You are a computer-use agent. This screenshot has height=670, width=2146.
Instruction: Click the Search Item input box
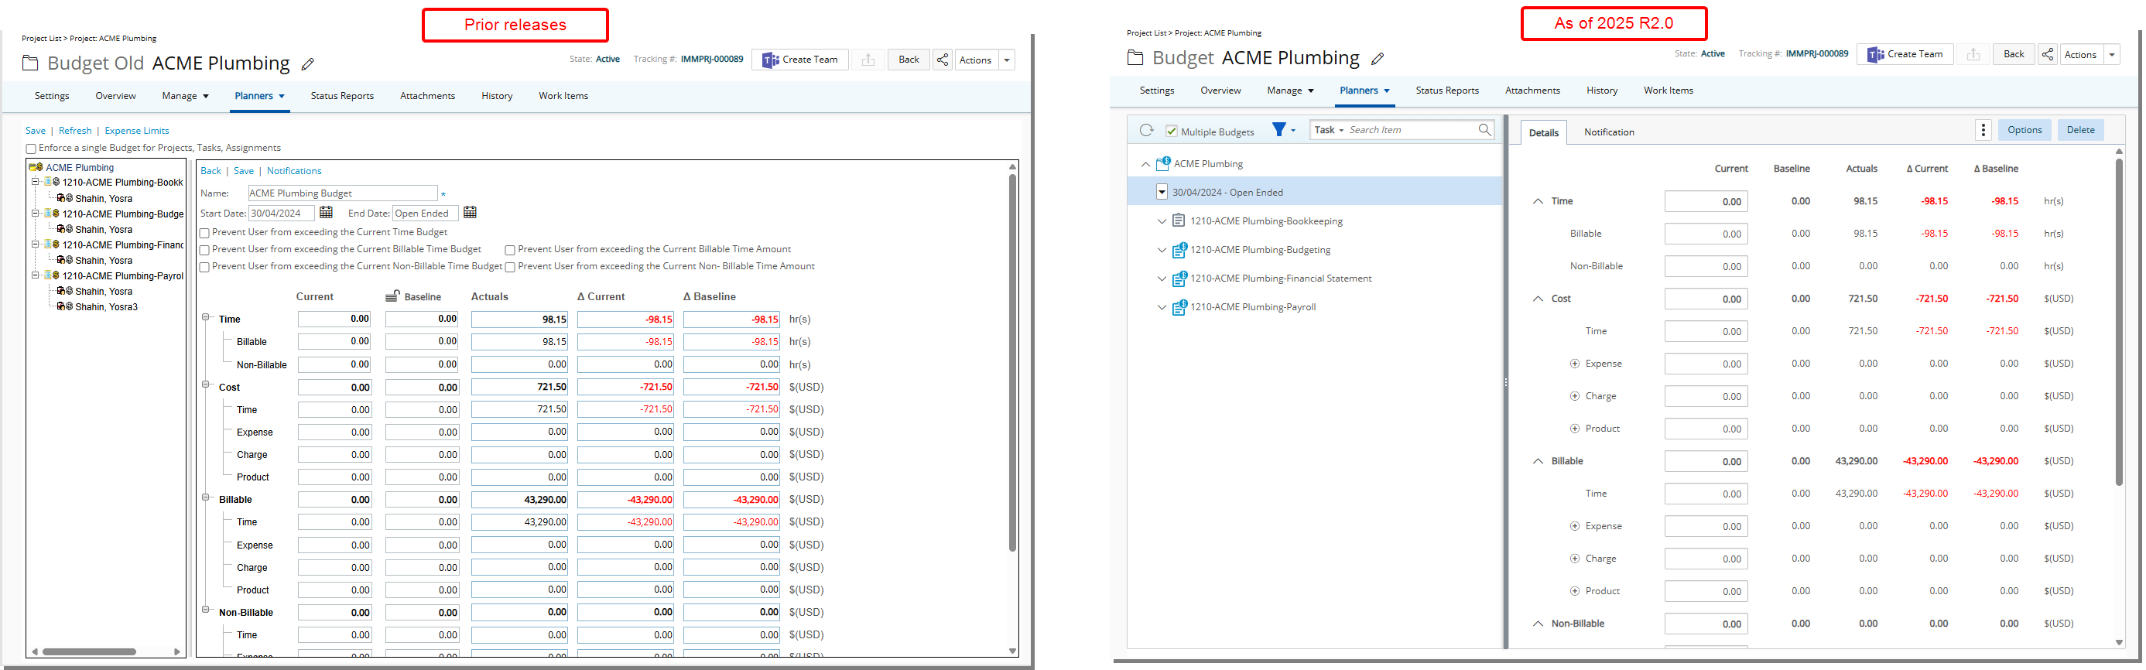[1412, 130]
